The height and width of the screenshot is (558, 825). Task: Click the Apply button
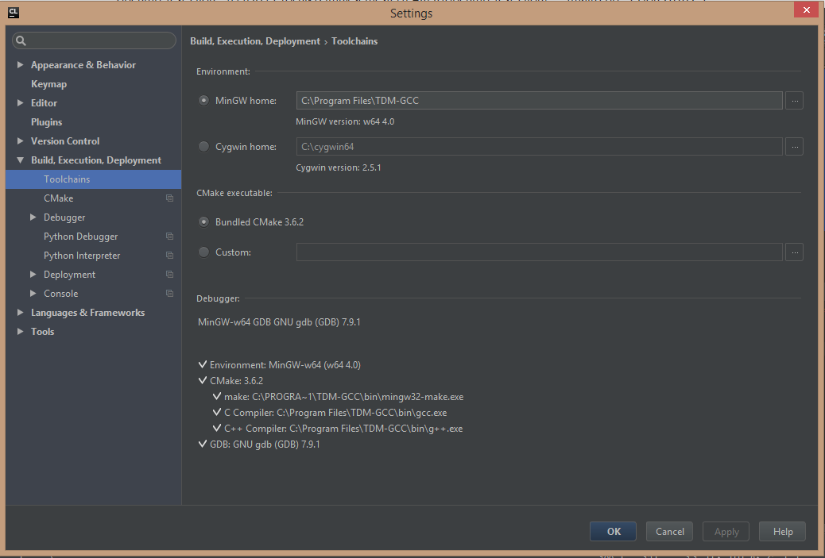(x=726, y=531)
